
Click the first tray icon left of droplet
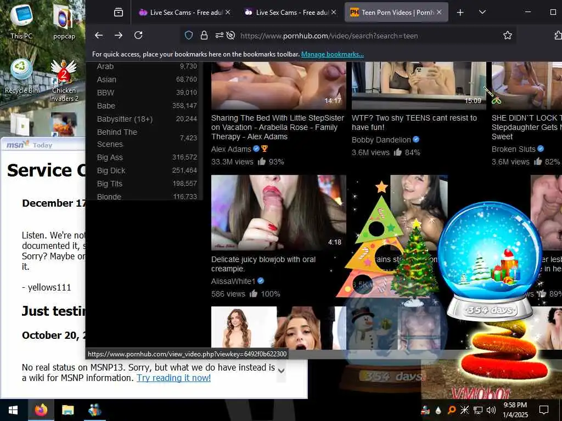click(425, 410)
